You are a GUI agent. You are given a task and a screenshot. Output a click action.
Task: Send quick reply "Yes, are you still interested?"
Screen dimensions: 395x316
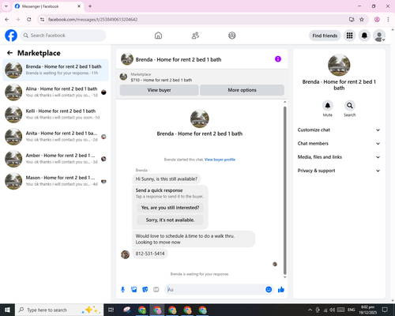tap(170, 208)
